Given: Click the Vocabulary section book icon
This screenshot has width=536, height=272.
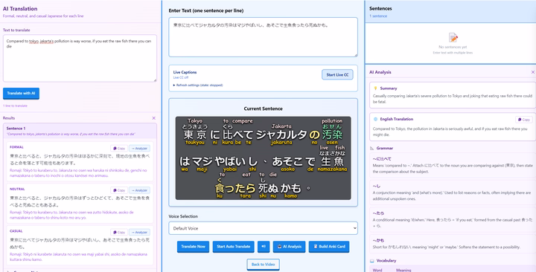Looking at the screenshot, I should [x=372, y=261].
